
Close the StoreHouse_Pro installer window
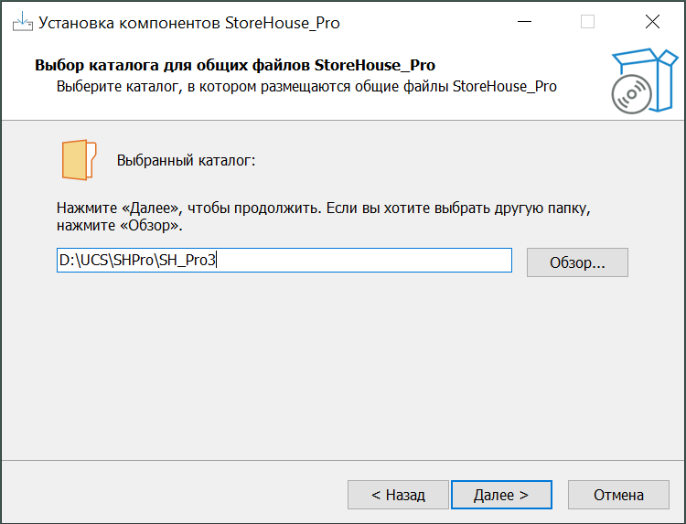click(x=652, y=22)
